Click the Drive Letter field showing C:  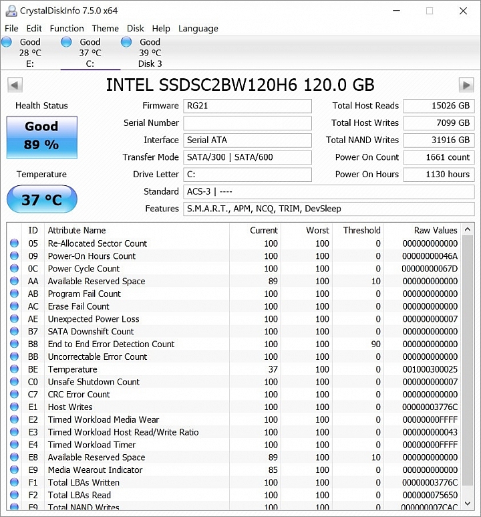247,175
